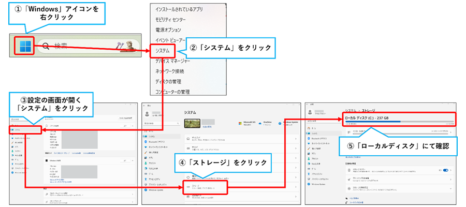The width and height of the screenshot is (466, 207).
Task: Click the network icon in the System window sidebar
Action: click(145, 147)
